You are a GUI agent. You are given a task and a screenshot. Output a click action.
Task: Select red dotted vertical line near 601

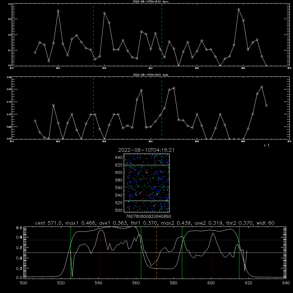tap(213, 253)
